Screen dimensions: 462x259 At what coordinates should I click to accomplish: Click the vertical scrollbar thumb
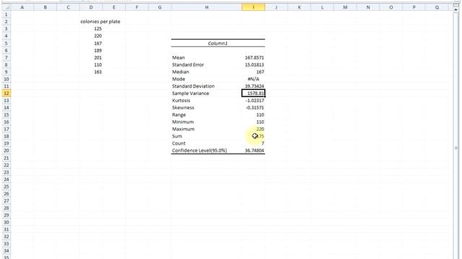click(456, 148)
